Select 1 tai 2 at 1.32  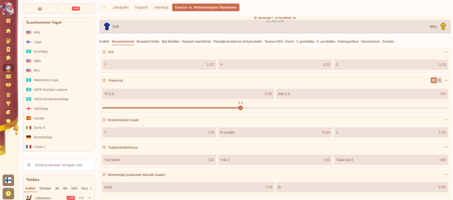pos(275,160)
